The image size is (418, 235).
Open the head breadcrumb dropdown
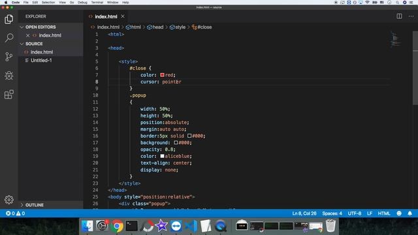[x=155, y=27]
